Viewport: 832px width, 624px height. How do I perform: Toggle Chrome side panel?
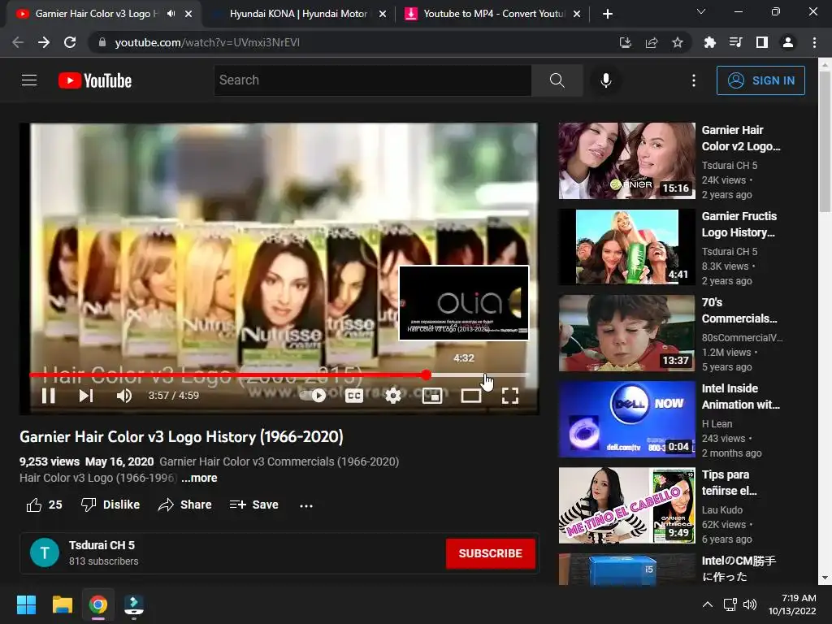point(761,42)
